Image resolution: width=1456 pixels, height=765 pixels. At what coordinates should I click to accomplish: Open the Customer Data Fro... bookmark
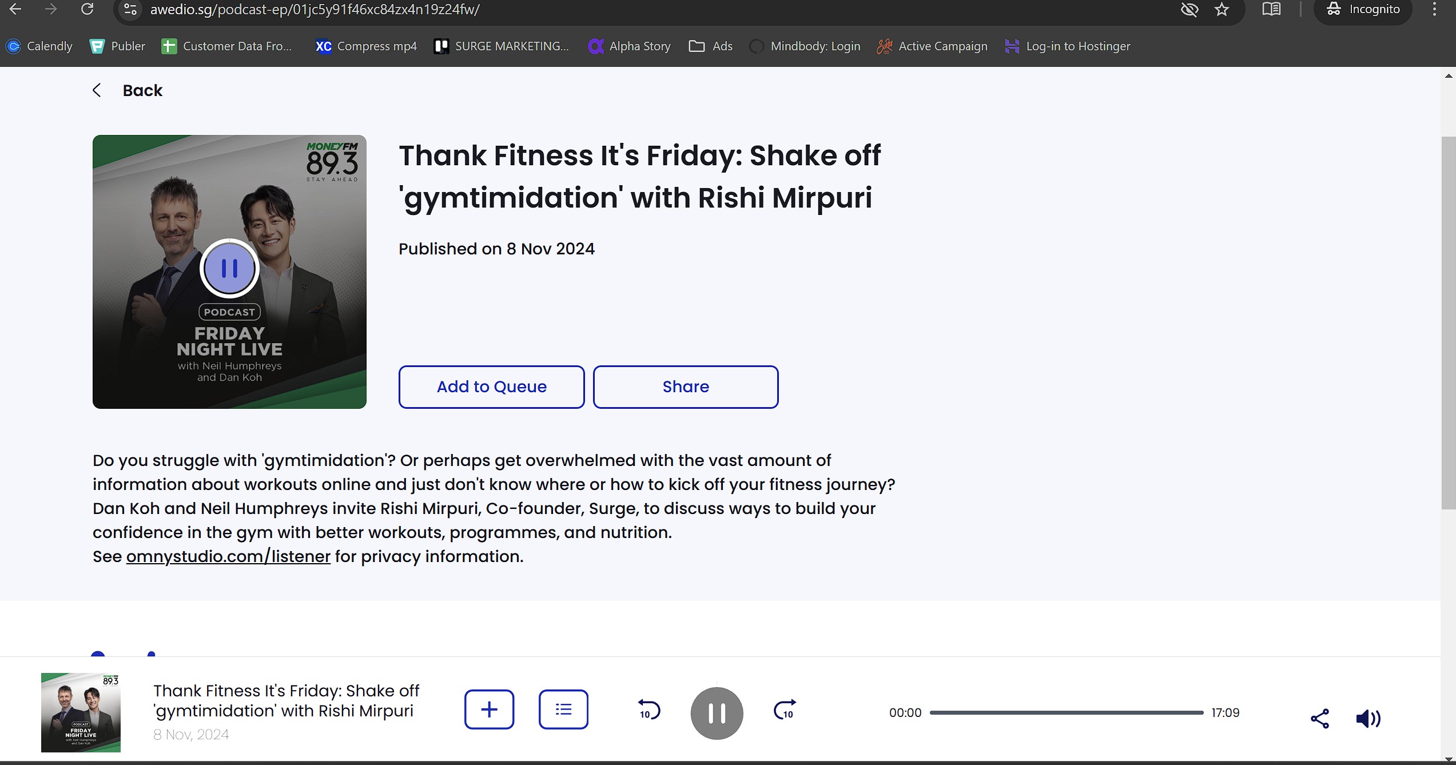[227, 46]
